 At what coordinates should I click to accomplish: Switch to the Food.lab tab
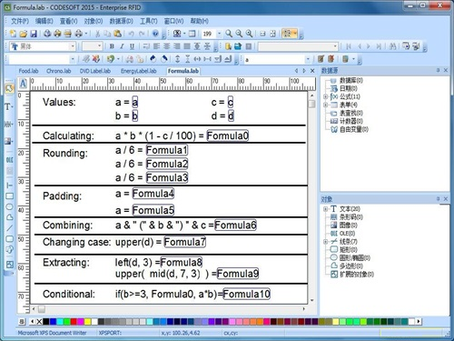[28, 71]
